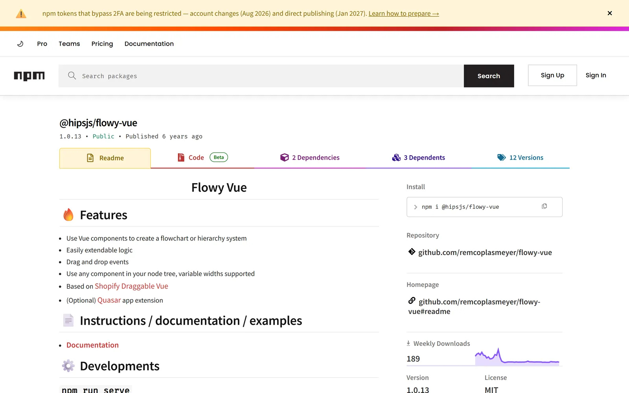The image size is (629, 393).
Task: Copy the npm install command
Action: pyautogui.click(x=544, y=206)
